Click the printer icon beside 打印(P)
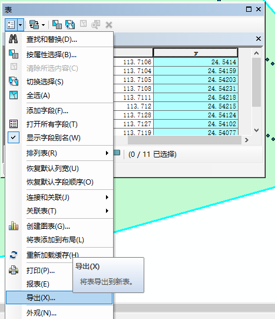275x319 pixels. [14, 270]
